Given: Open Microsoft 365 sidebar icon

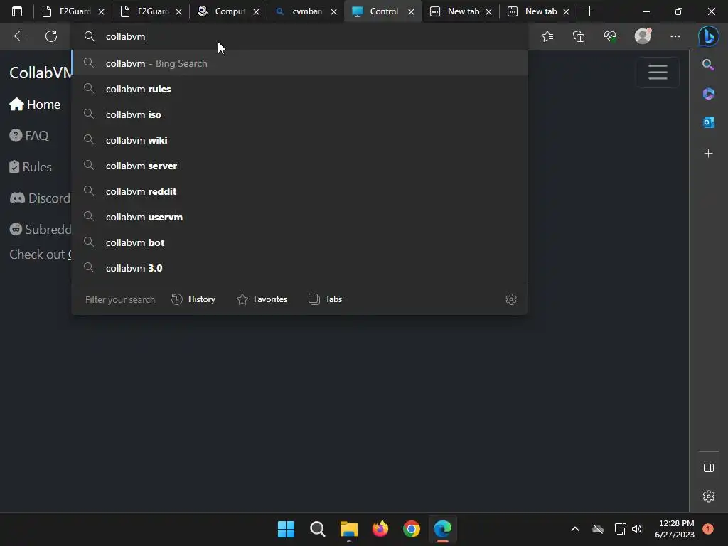Looking at the screenshot, I should pos(709,94).
